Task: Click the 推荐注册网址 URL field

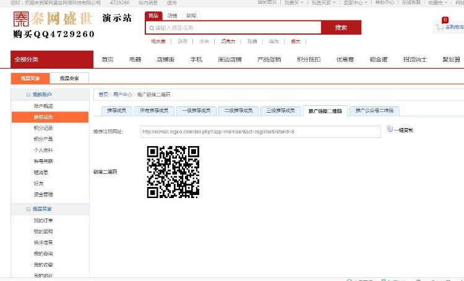Action: pyautogui.click(x=260, y=132)
